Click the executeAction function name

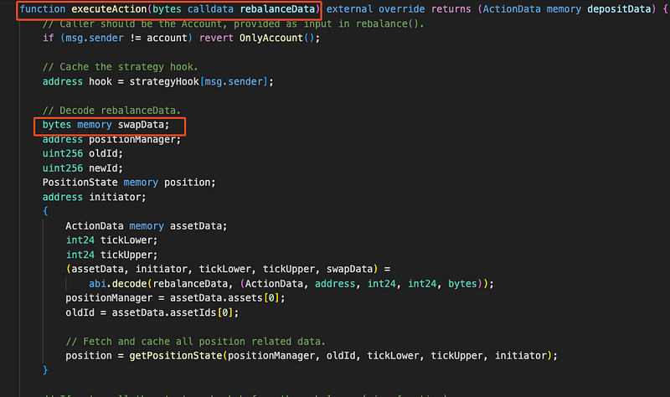pos(107,9)
